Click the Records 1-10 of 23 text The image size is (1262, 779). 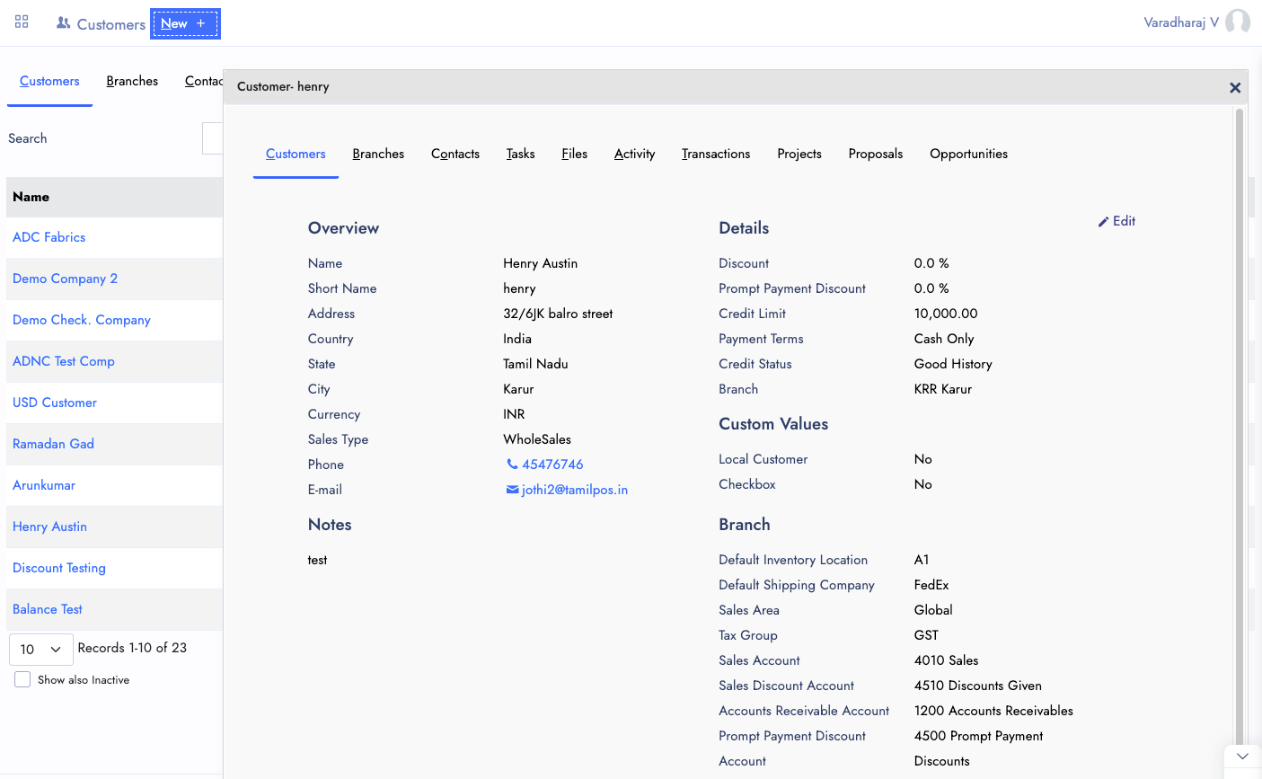tap(132, 648)
